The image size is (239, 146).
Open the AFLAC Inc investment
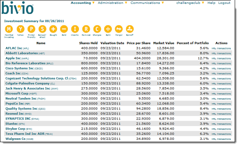pyautogui.click(x=14, y=48)
